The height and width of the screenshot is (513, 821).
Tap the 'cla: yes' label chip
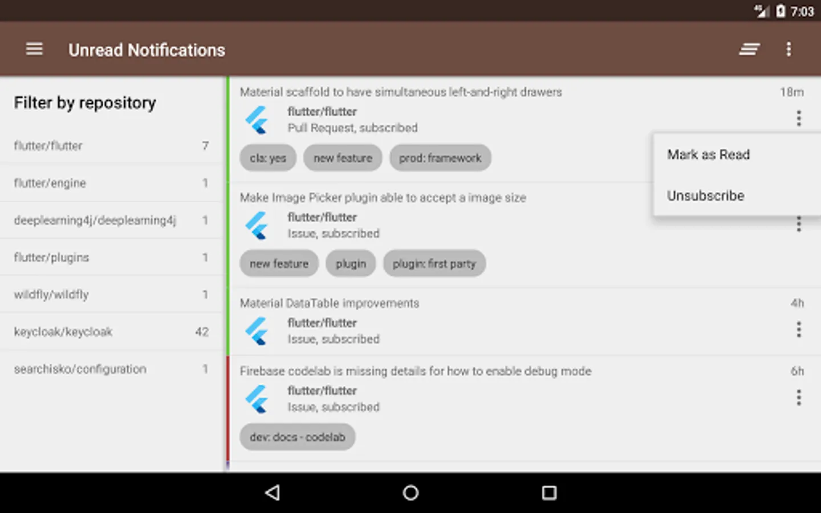click(x=268, y=158)
